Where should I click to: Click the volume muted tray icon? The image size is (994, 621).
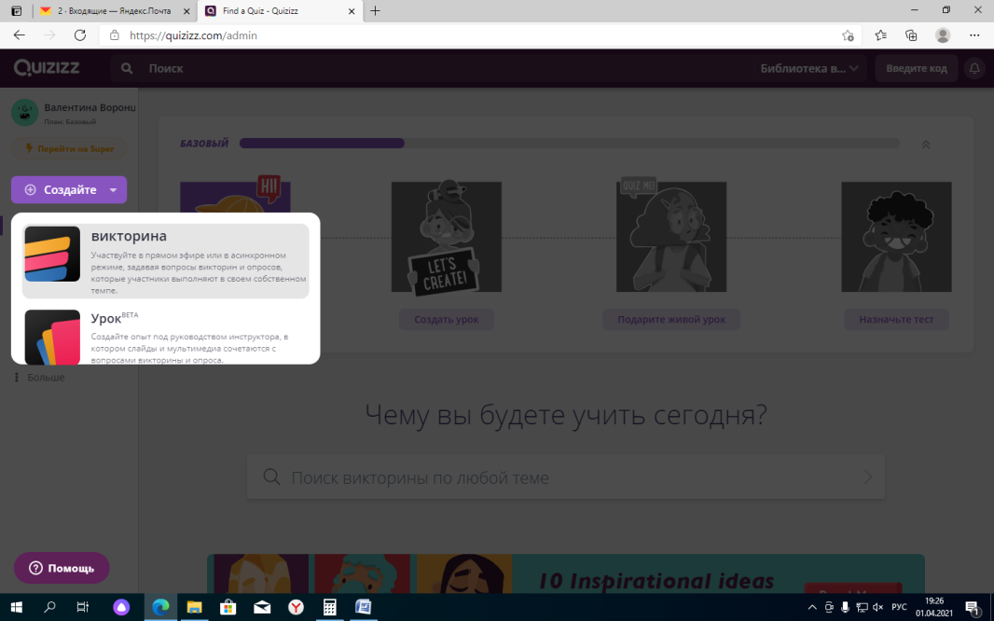[x=878, y=607]
